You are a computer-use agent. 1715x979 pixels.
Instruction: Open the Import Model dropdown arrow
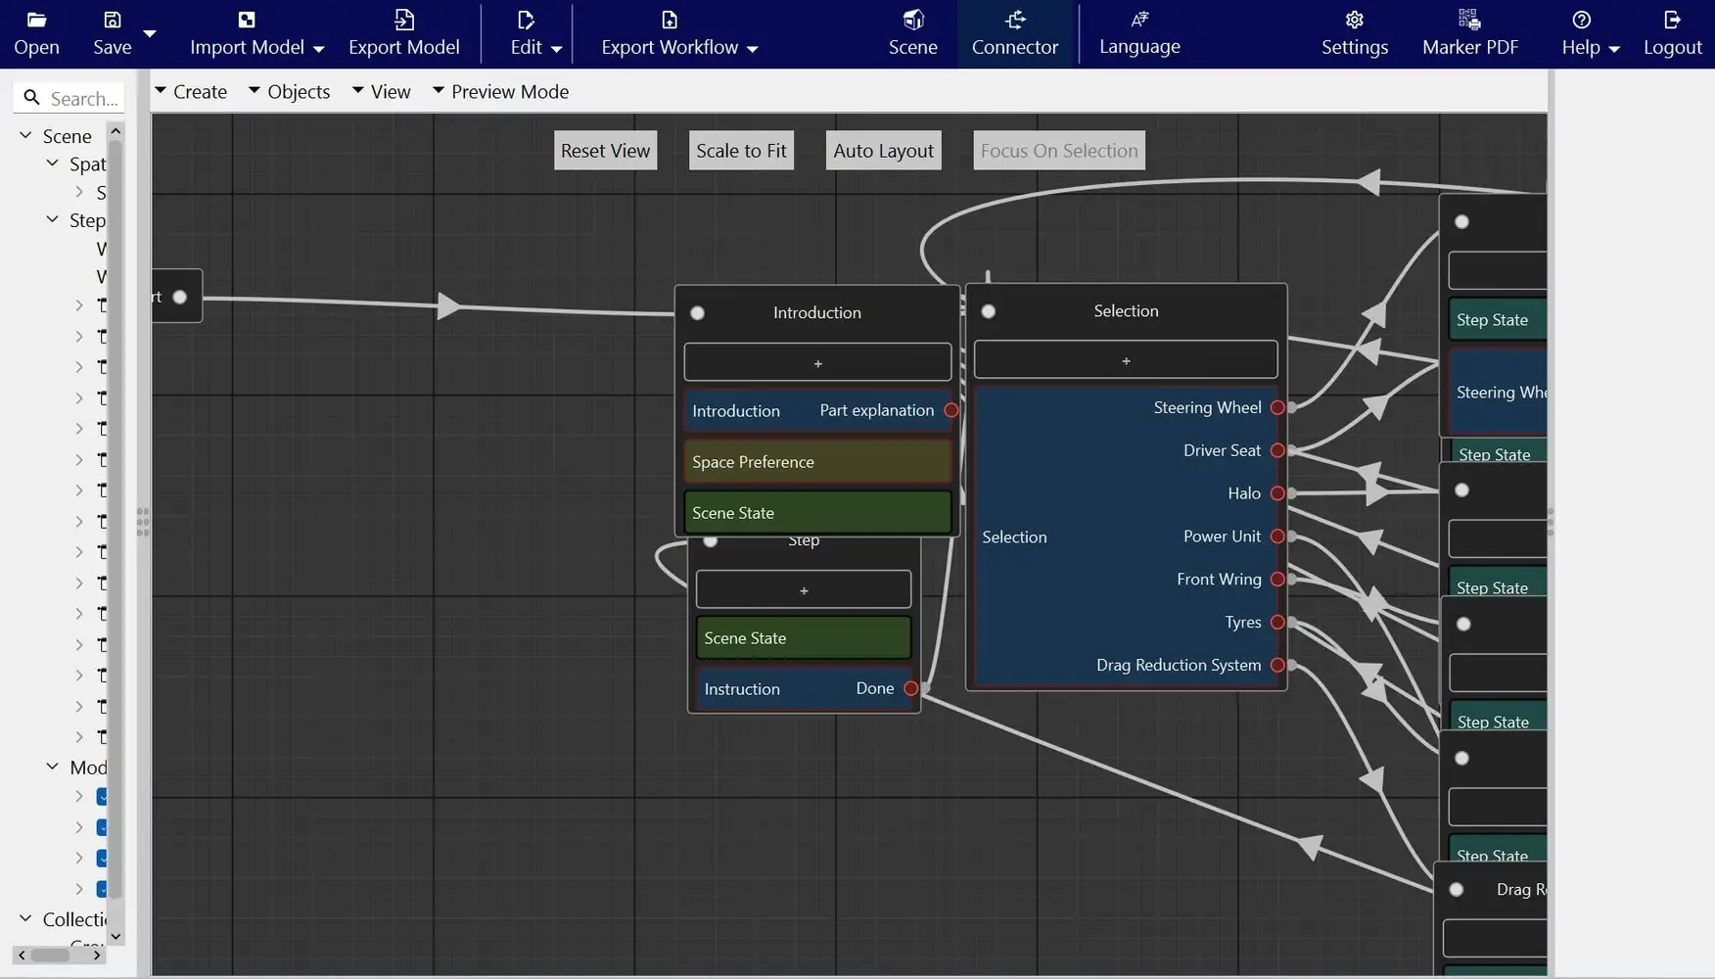tap(318, 48)
